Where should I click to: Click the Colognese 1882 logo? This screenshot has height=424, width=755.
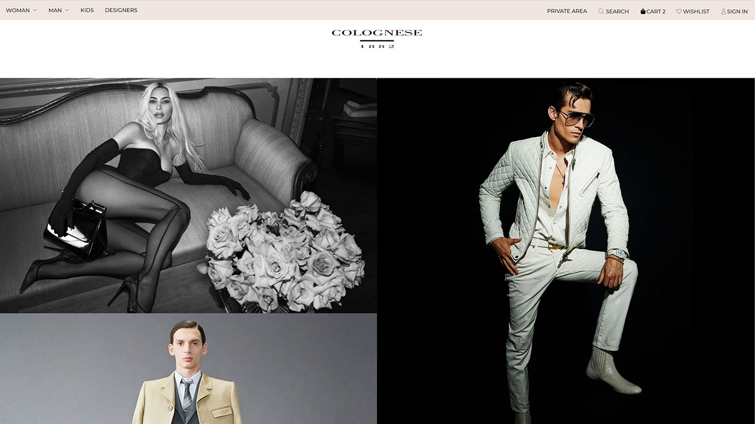(x=377, y=38)
